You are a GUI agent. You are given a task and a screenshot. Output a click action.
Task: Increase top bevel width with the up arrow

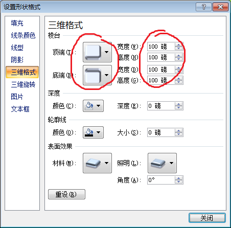point(178,44)
